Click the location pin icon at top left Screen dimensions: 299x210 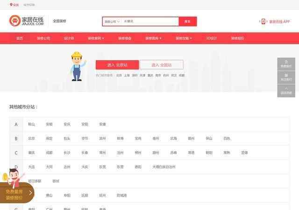tap(11, 5)
